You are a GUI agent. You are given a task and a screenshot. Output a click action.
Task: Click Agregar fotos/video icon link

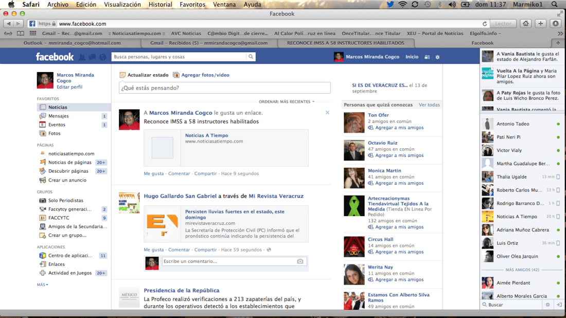(201, 75)
